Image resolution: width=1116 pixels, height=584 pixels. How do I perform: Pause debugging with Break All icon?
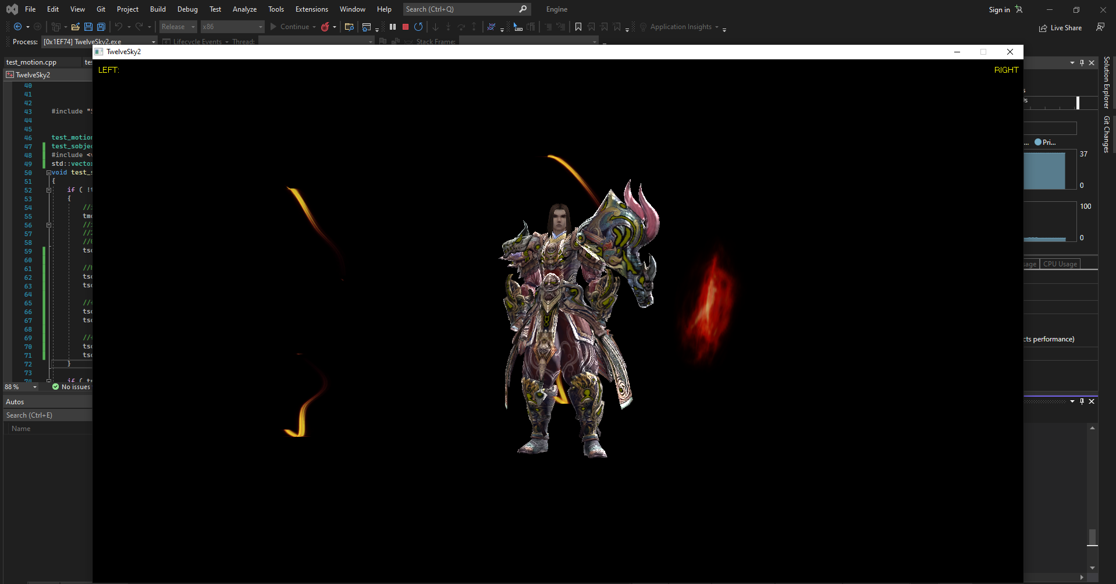[x=393, y=27]
